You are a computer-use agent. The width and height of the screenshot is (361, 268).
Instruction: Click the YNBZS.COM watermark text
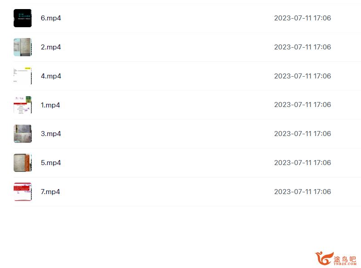click(x=345, y=264)
